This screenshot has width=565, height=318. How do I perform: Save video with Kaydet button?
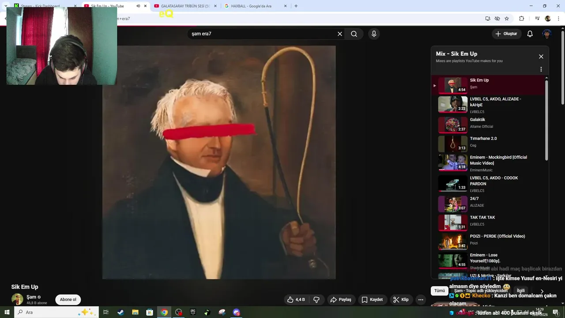(372, 299)
